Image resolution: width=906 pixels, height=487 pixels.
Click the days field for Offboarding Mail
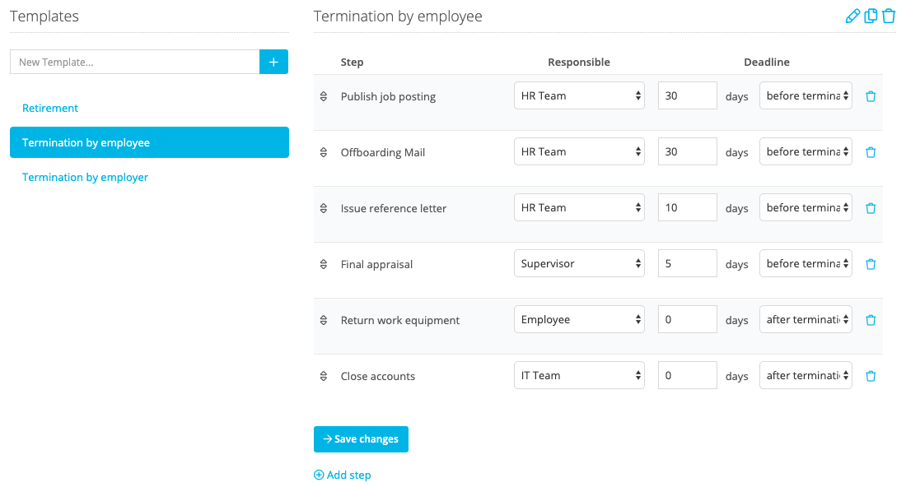tap(687, 151)
